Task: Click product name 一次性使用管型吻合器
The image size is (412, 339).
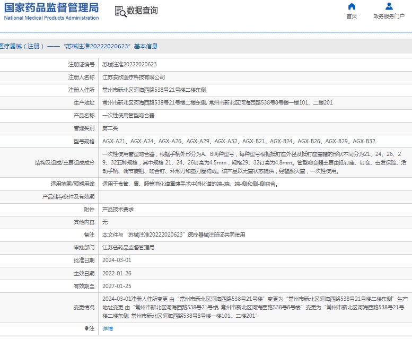Action: [128, 116]
